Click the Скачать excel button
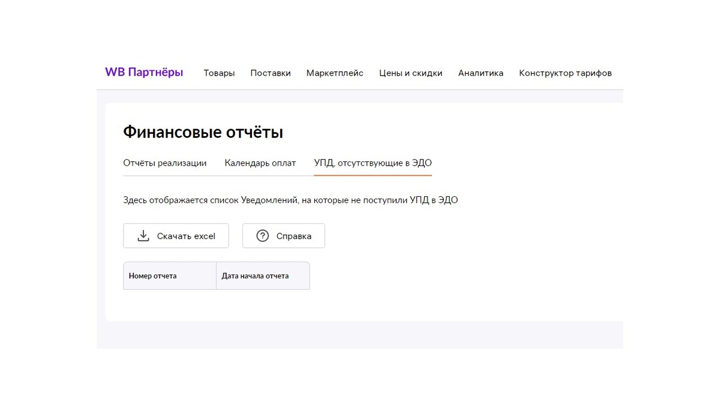 [176, 236]
